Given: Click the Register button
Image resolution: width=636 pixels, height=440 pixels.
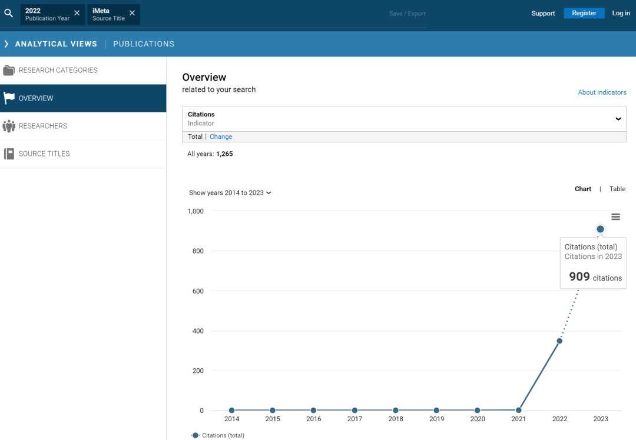Looking at the screenshot, I should pos(584,13).
